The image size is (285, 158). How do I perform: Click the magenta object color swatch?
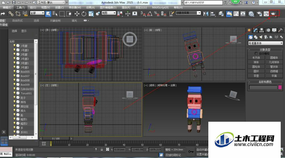tap(280, 87)
